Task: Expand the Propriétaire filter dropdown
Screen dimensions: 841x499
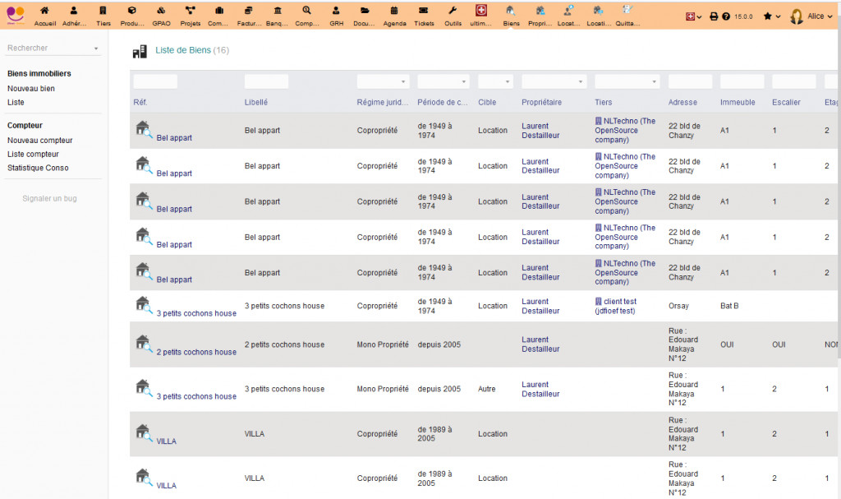Action: [x=554, y=82]
